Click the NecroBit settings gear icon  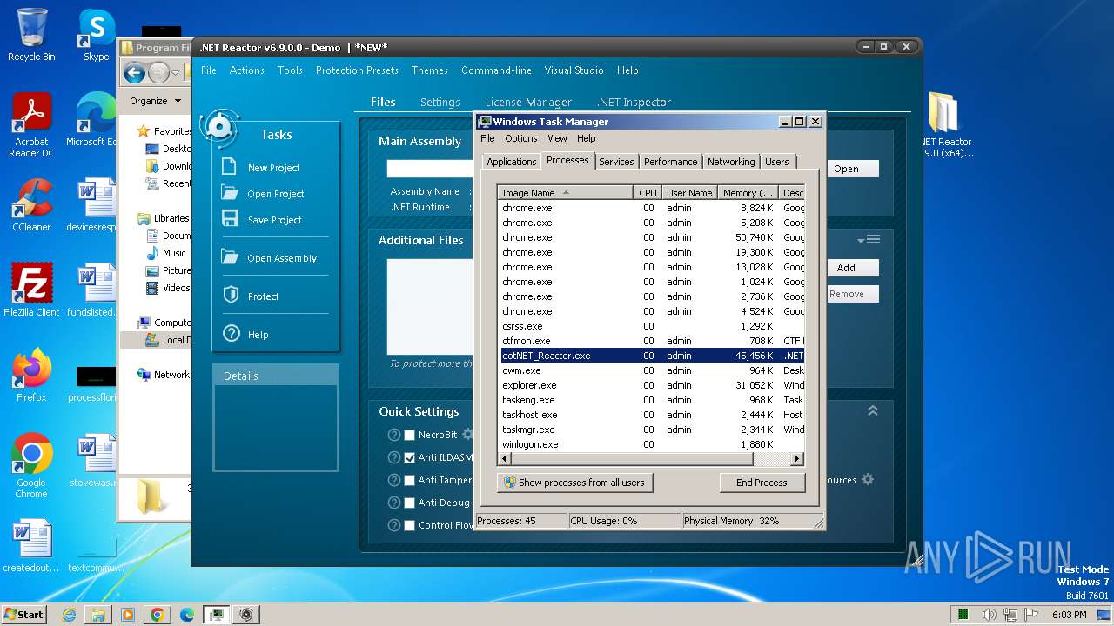click(x=468, y=434)
